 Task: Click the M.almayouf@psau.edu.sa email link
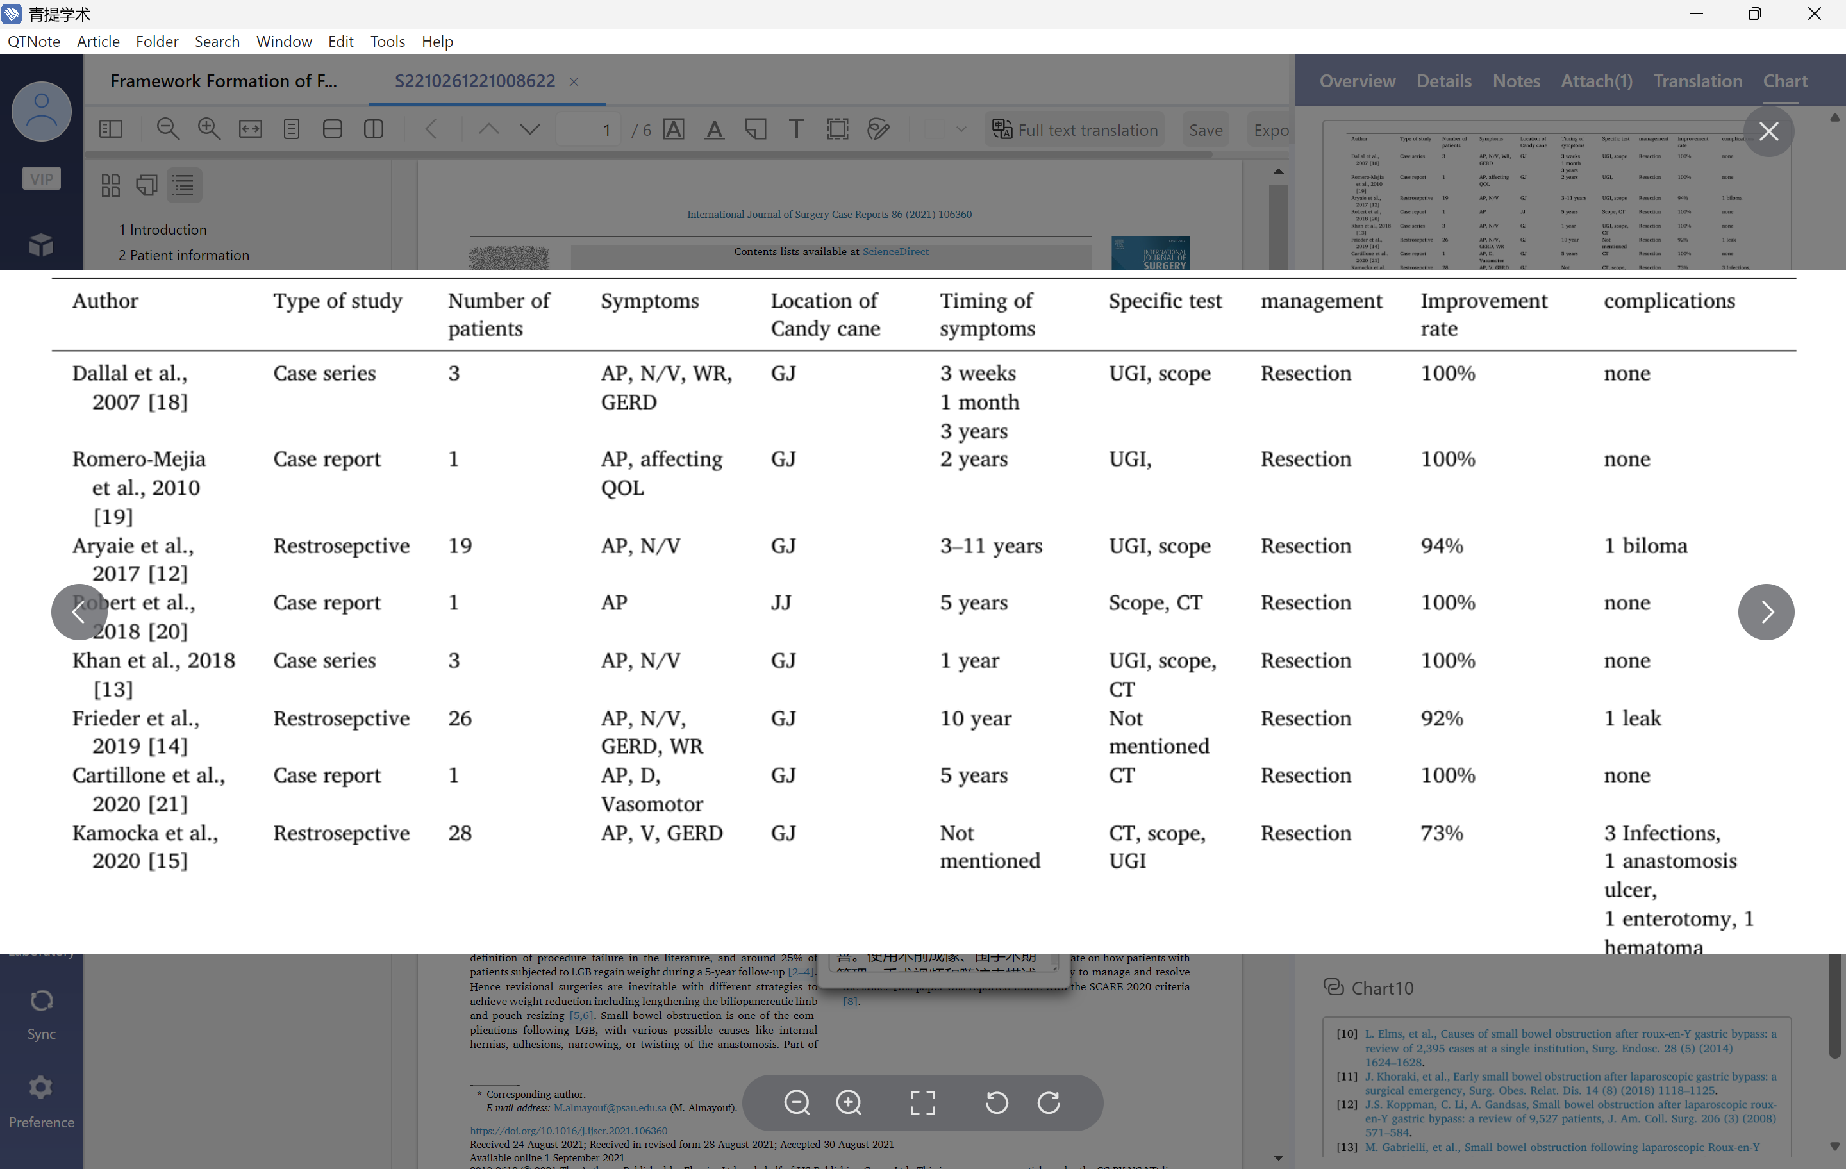pyautogui.click(x=610, y=1107)
